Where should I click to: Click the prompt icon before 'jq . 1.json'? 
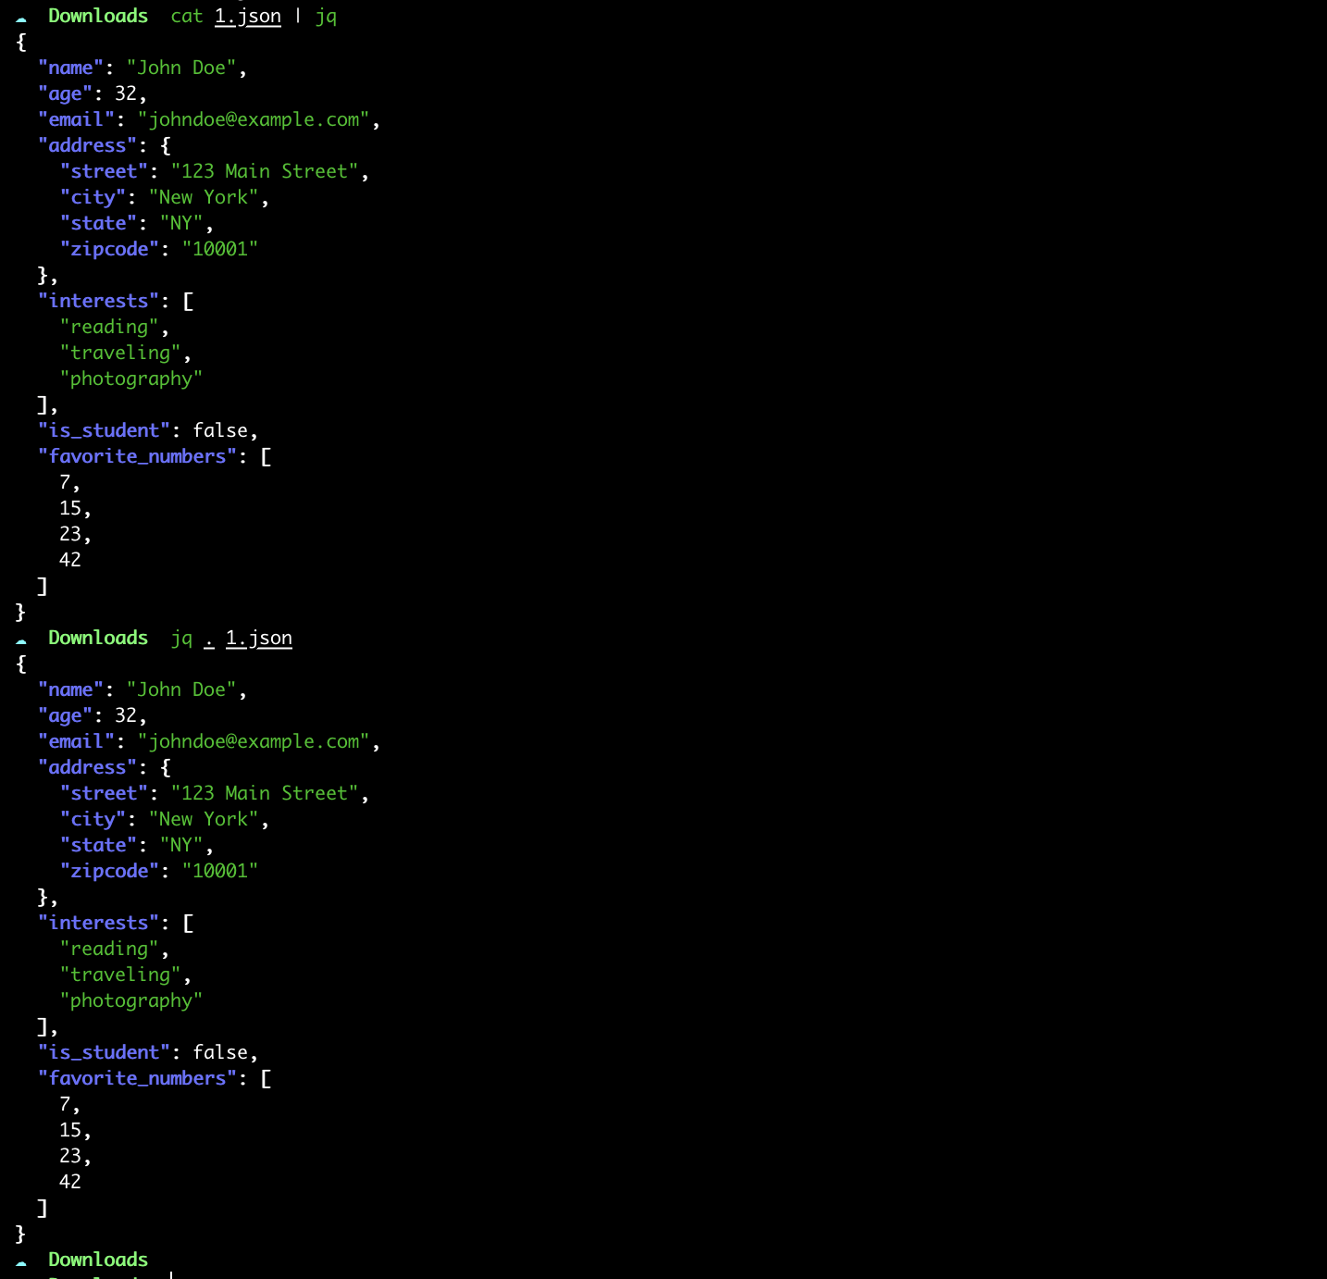[21, 639]
